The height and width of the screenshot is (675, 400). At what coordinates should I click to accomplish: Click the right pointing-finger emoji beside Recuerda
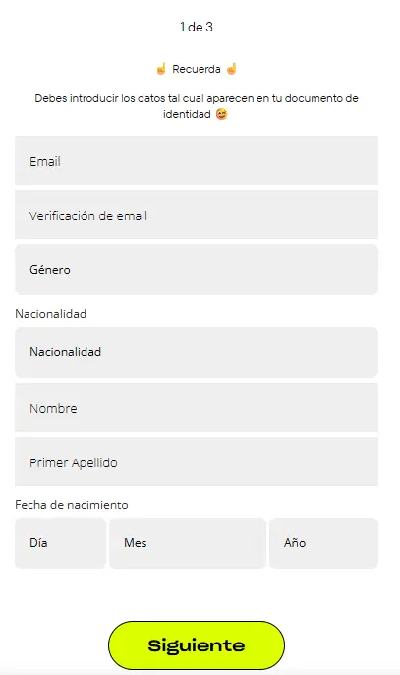point(231,69)
